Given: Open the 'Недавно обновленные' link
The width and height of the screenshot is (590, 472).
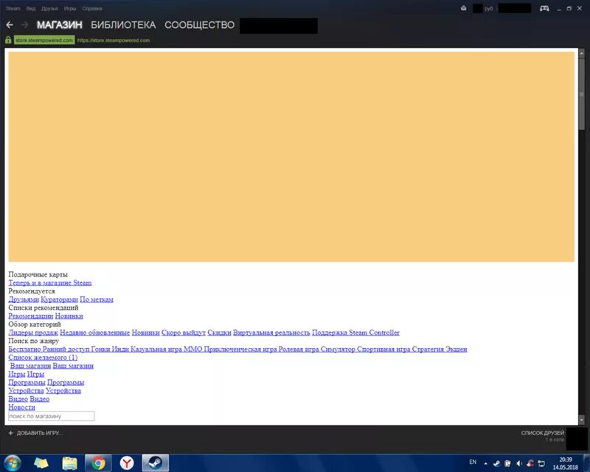Looking at the screenshot, I should (x=95, y=333).
